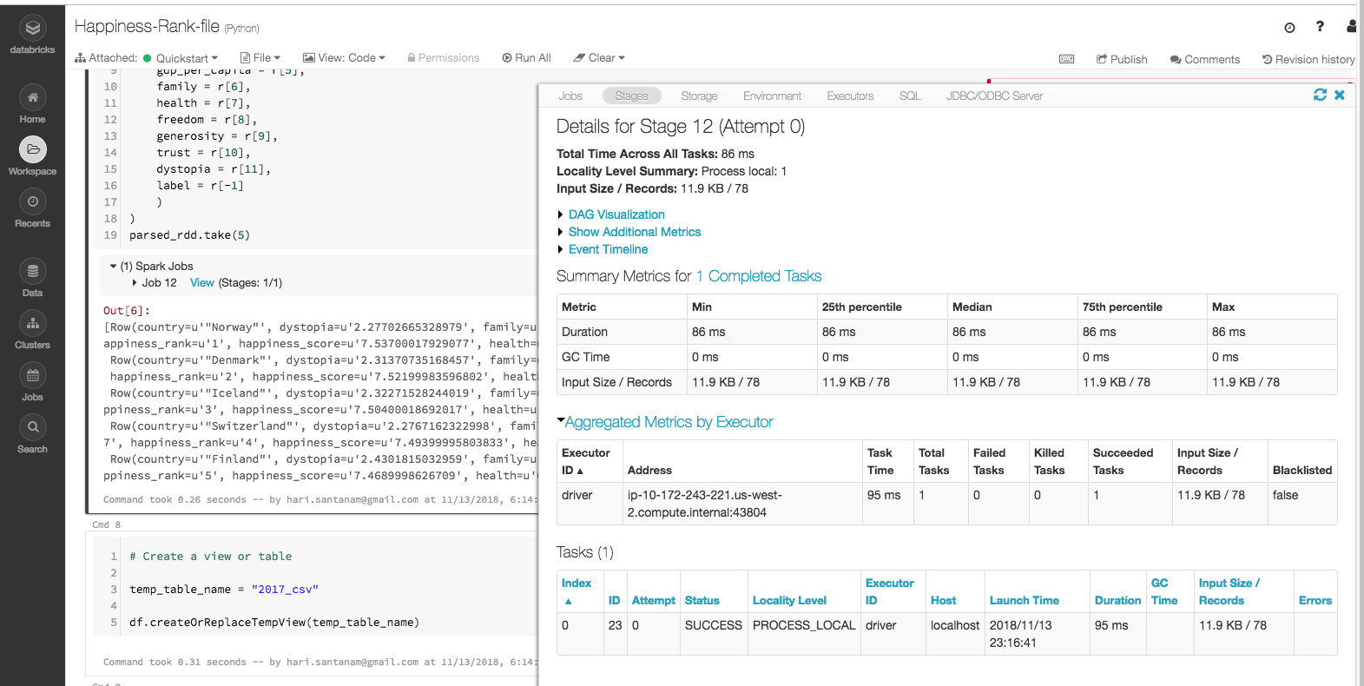The image size is (1364, 686).
Task: Sort tasks by Launch Time column
Action: (x=1024, y=600)
